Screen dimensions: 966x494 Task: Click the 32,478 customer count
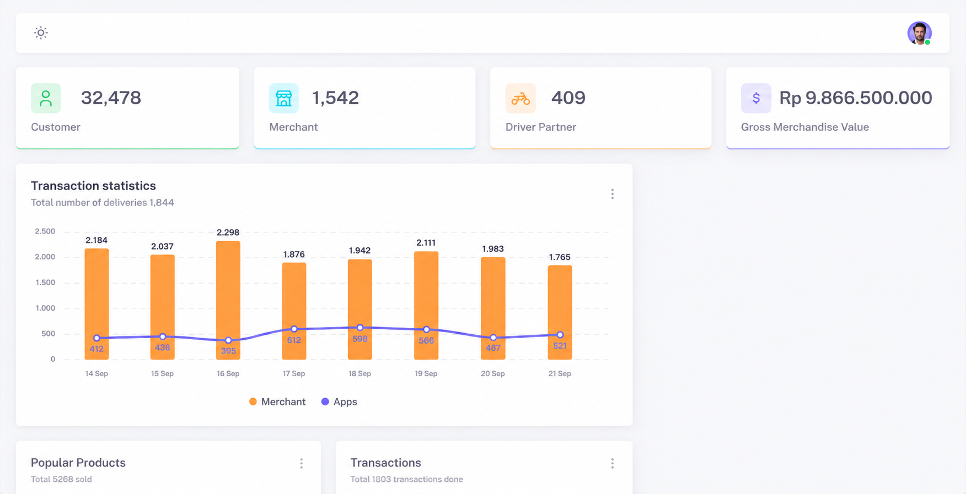tap(111, 98)
